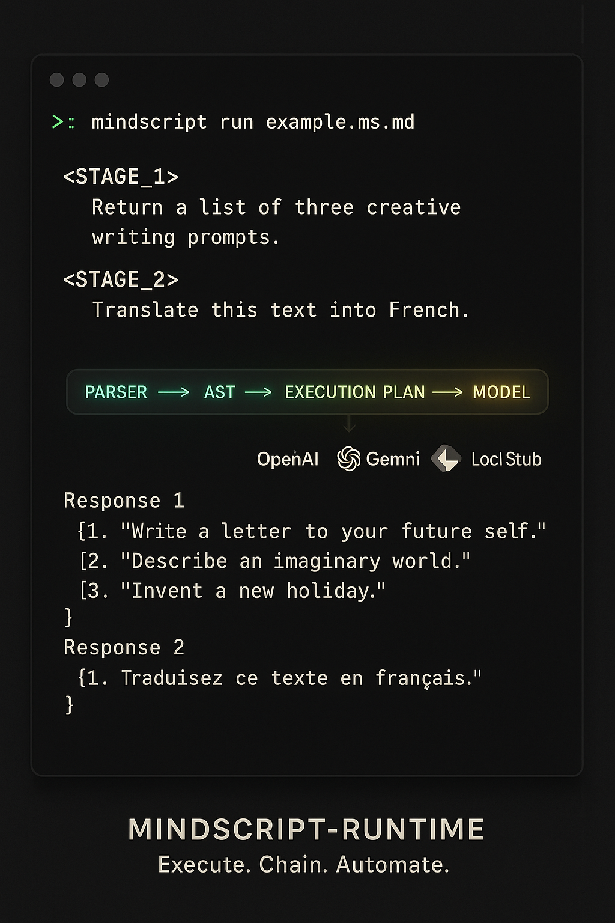Click the Response 1 heading
The image size is (615, 923).
click(124, 501)
